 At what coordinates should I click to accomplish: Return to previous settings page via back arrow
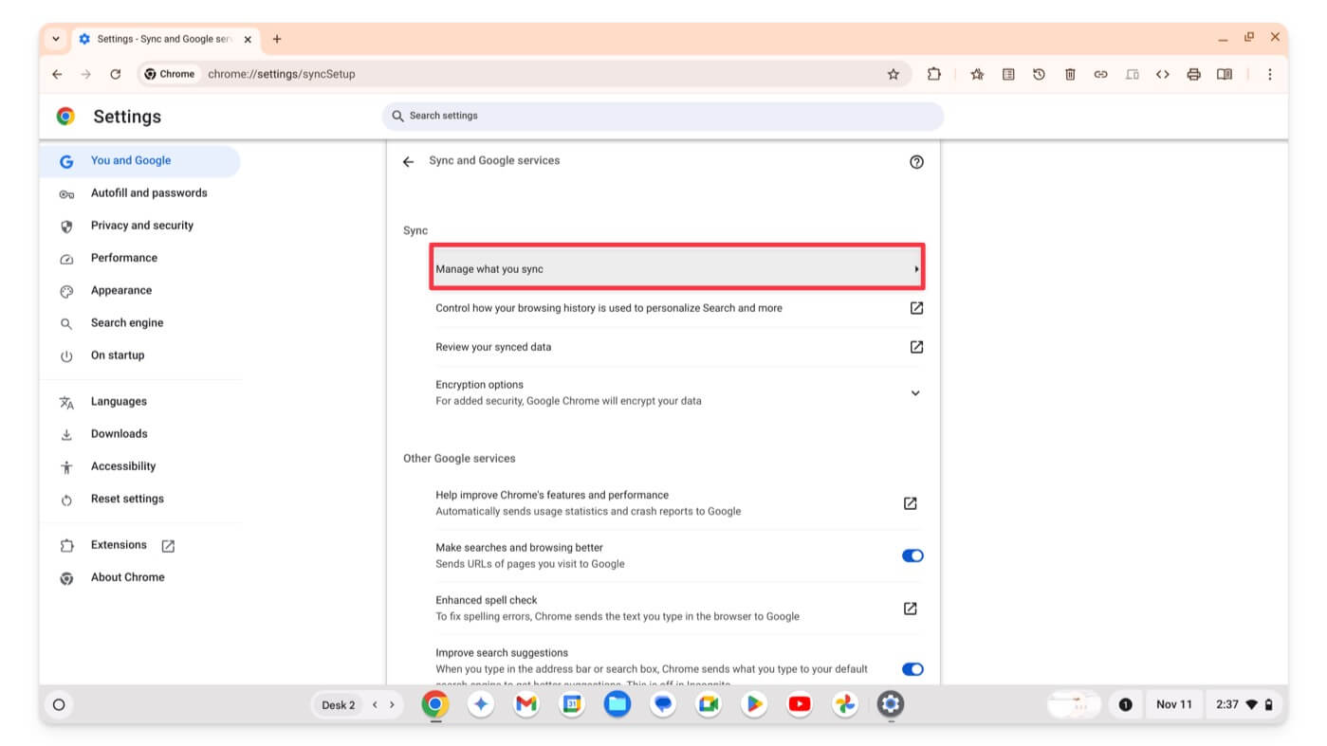(408, 162)
